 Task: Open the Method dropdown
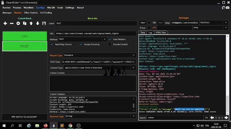click(105, 39)
